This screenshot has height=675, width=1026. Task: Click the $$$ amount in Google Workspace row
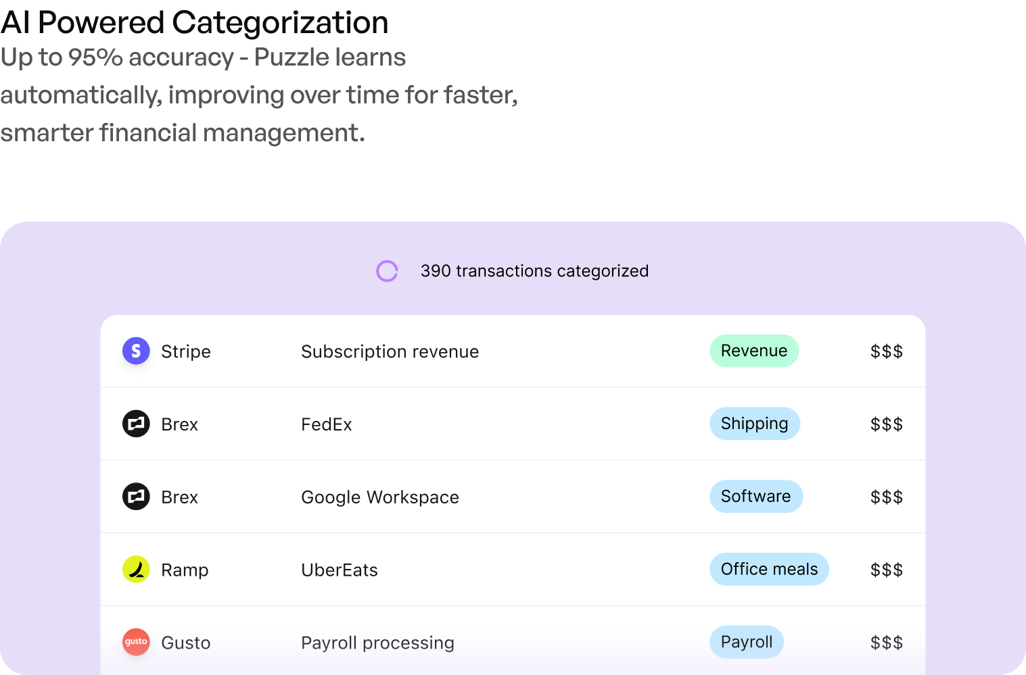[887, 497]
